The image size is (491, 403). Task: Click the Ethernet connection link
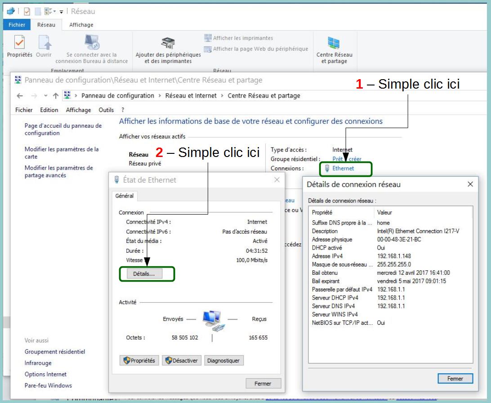(x=343, y=168)
